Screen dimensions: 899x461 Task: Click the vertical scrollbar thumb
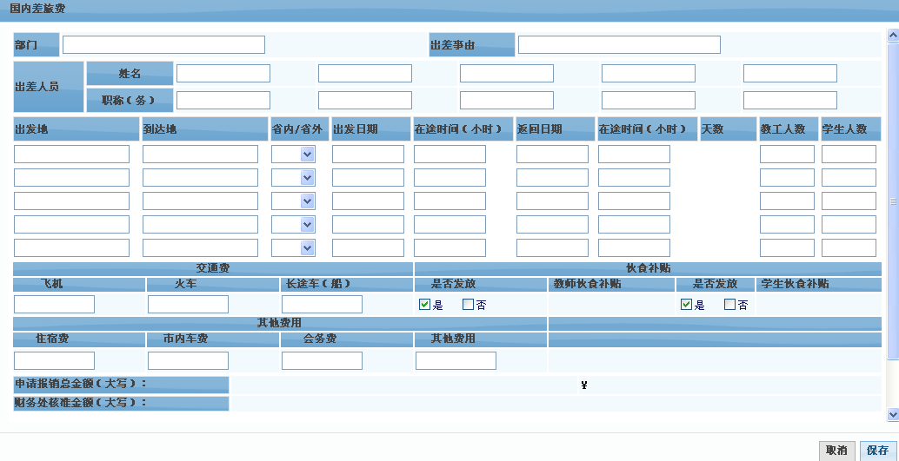coord(892,200)
